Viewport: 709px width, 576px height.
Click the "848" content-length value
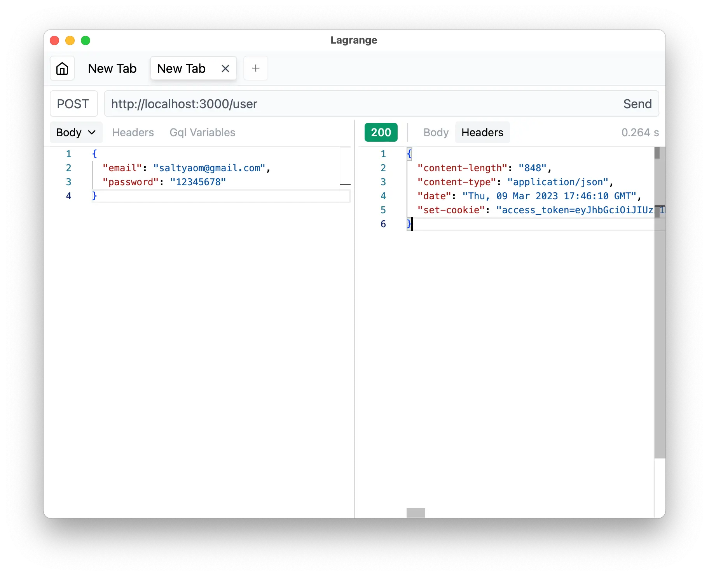[533, 168]
